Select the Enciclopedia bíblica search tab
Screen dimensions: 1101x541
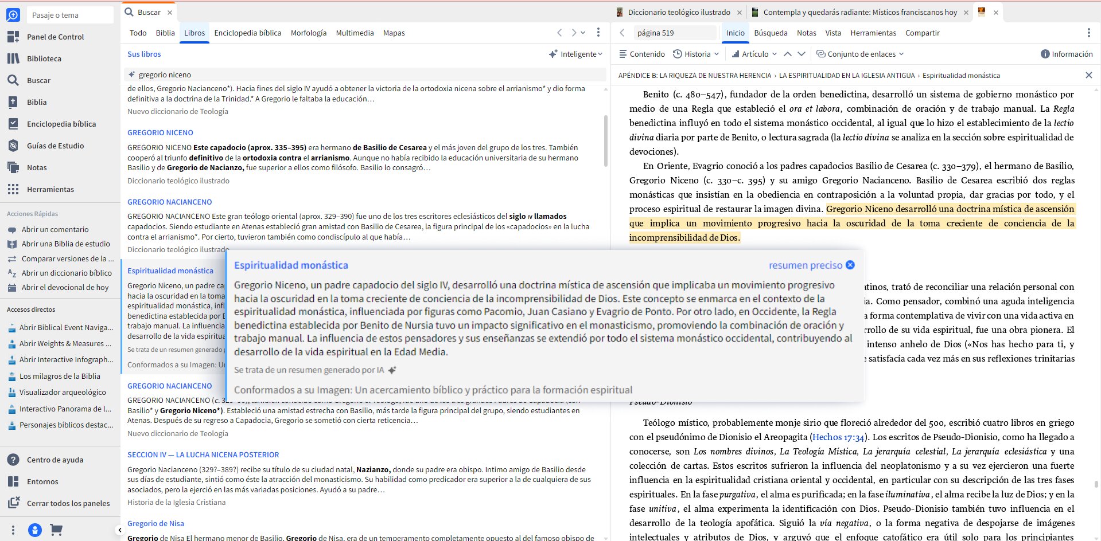tap(247, 33)
